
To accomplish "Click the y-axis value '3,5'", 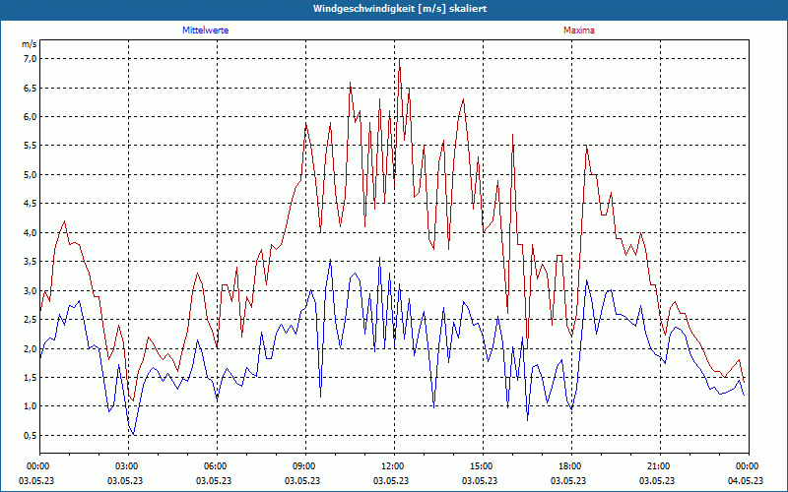I will point(31,262).
